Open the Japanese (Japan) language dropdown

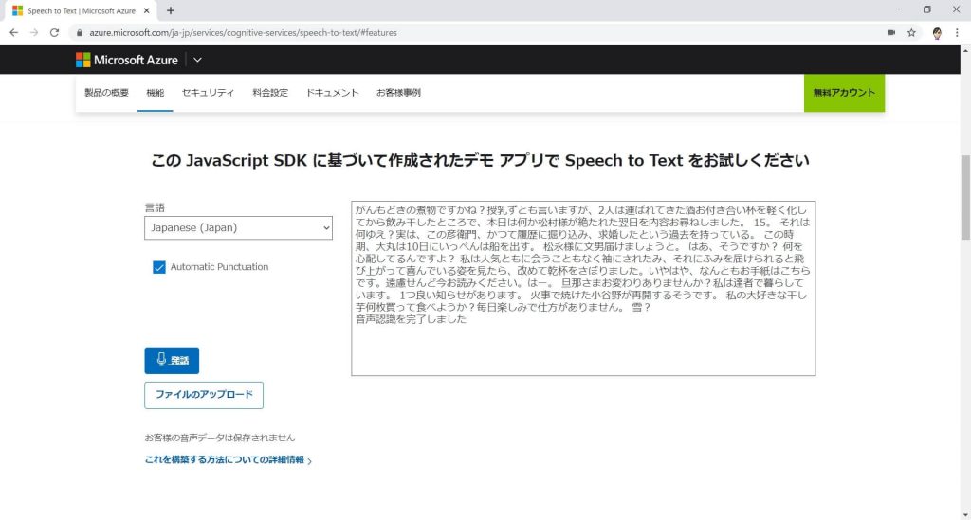pyautogui.click(x=238, y=227)
